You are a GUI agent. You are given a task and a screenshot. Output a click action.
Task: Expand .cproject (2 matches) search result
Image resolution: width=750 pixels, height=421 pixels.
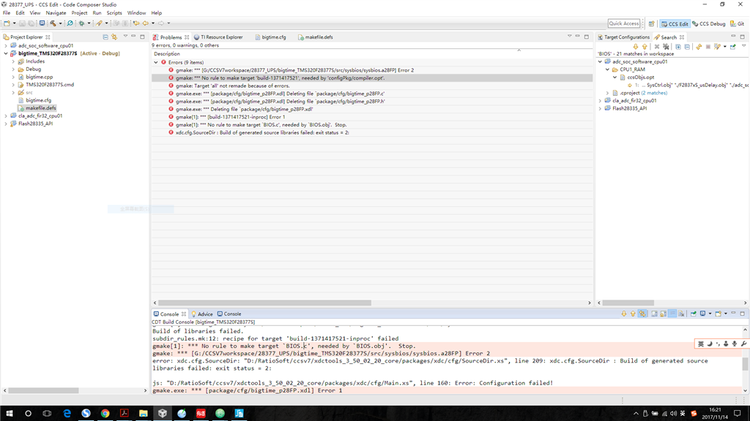tap(607, 93)
